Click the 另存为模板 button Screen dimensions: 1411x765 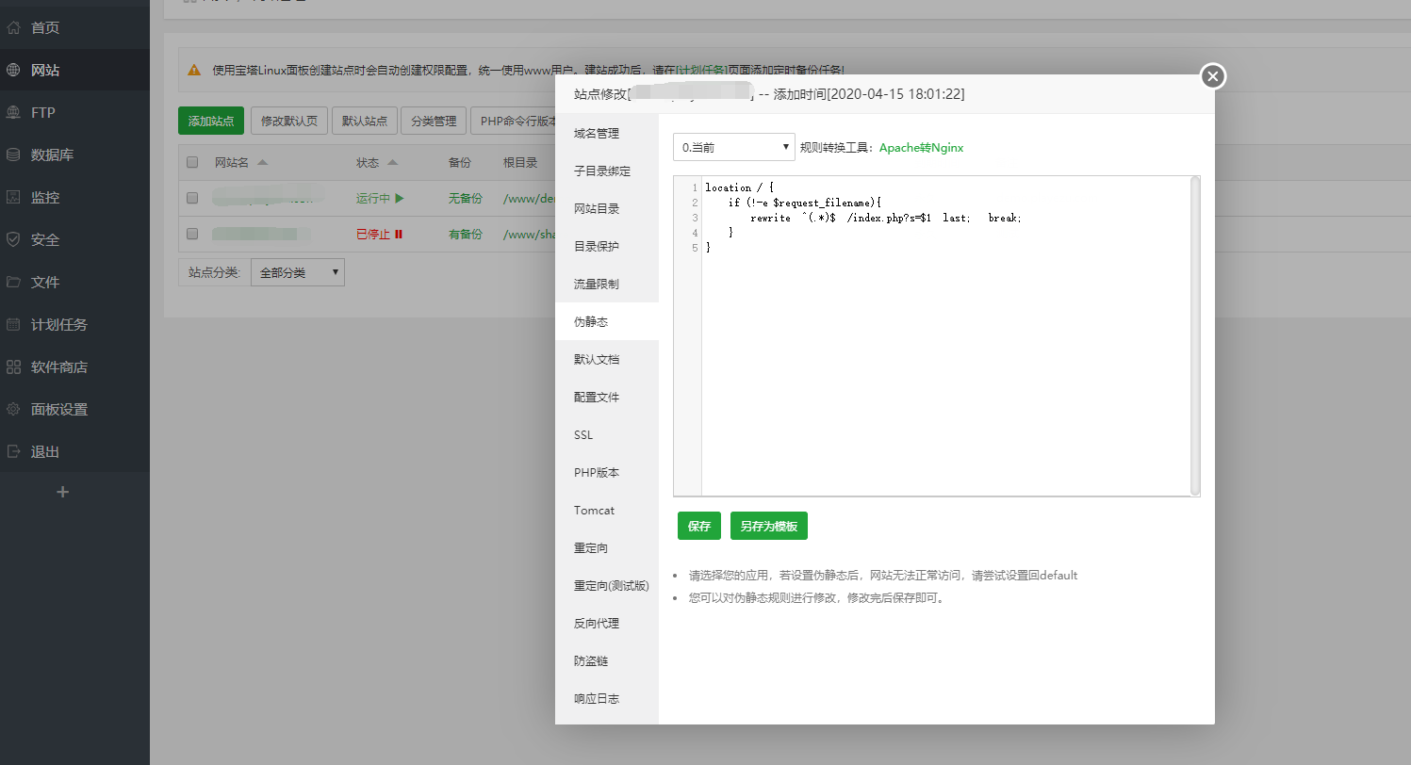[x=769, y=526]
